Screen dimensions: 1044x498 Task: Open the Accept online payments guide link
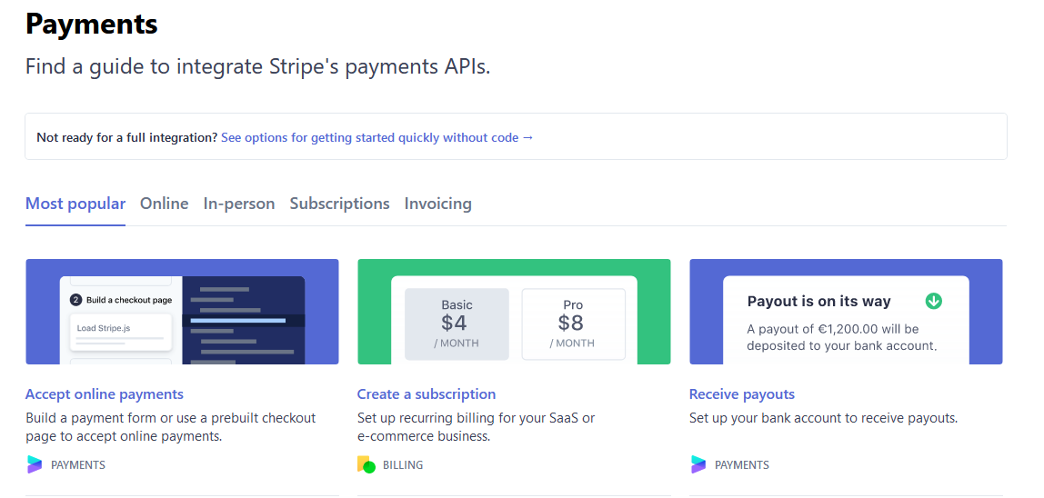(105, 394)
